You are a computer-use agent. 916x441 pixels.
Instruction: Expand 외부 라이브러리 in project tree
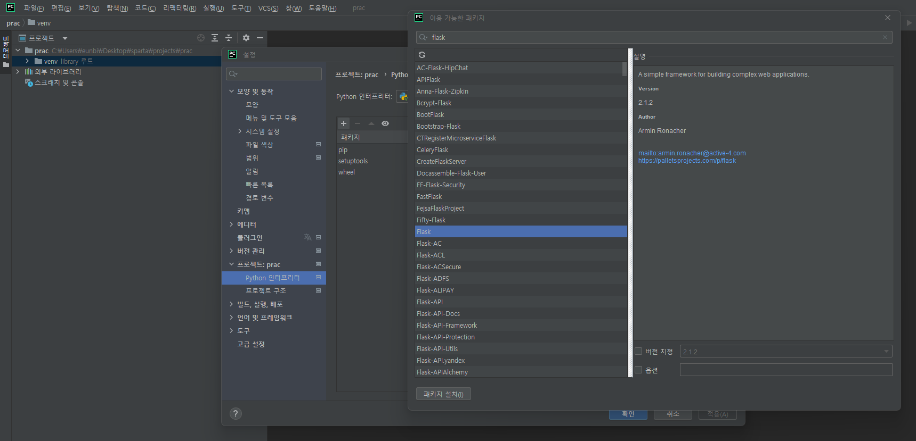18,71
